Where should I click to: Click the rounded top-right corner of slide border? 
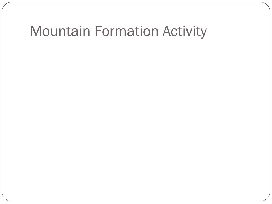267,5
